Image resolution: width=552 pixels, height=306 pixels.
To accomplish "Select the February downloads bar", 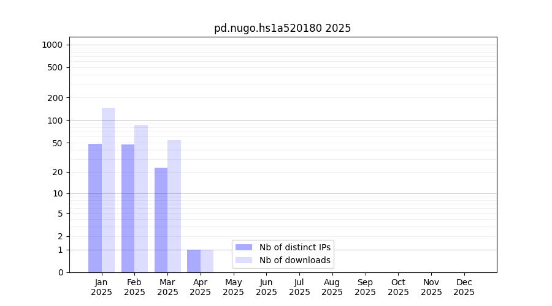I will point(141,199).
